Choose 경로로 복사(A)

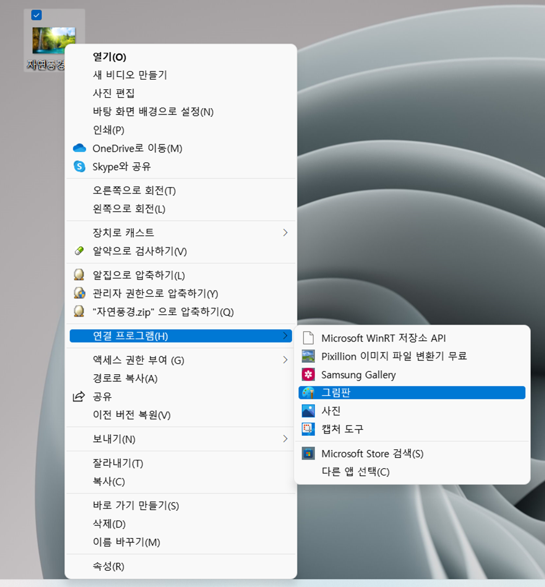181,378
